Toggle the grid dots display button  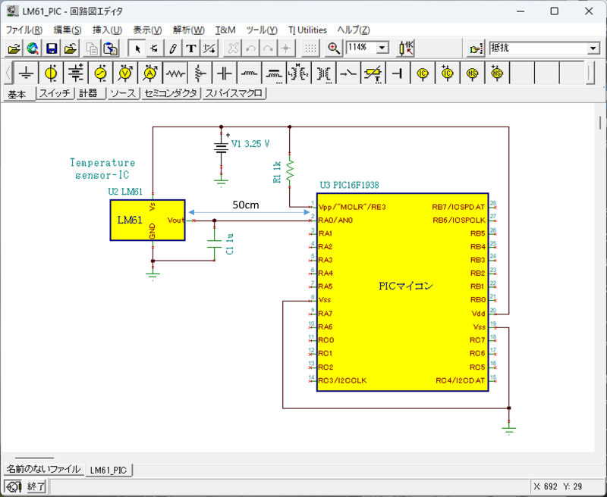point(310,48)
